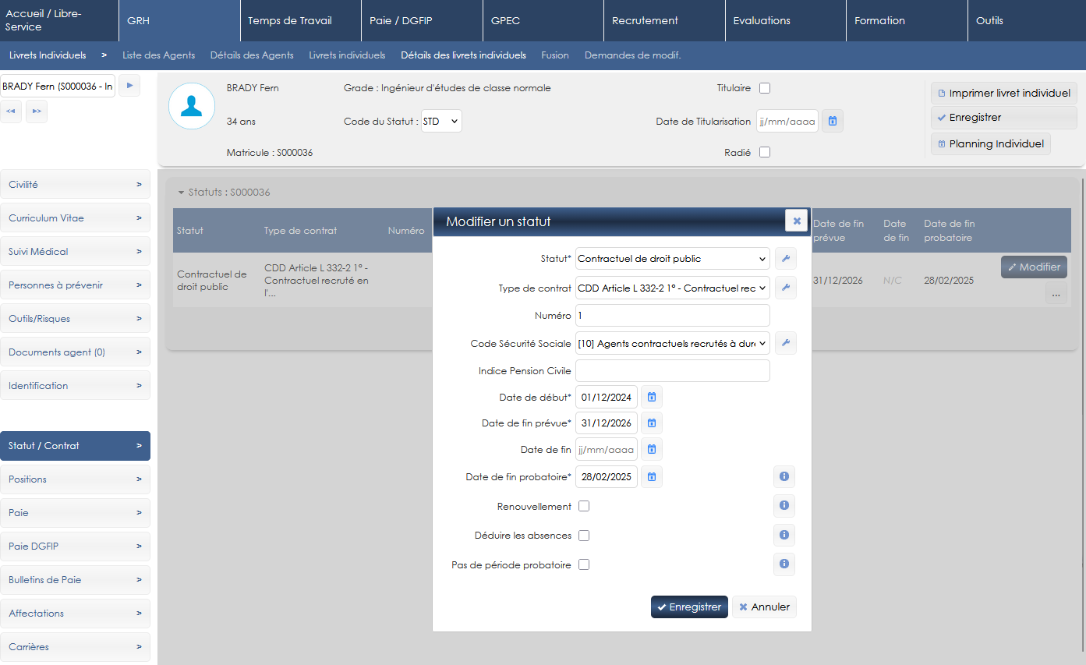
Task: Expand the Code Sécurité Sociale dropdown
Action: pos(672,343)
